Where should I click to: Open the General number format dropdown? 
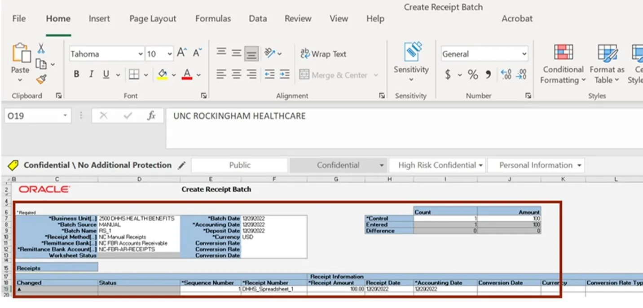[524, 54]
